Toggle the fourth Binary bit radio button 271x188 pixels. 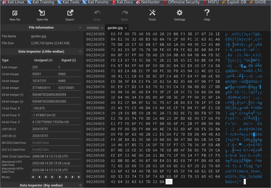point(53,177)
